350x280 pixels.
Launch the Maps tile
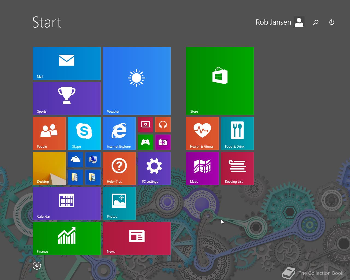click(x=202, y=168)
